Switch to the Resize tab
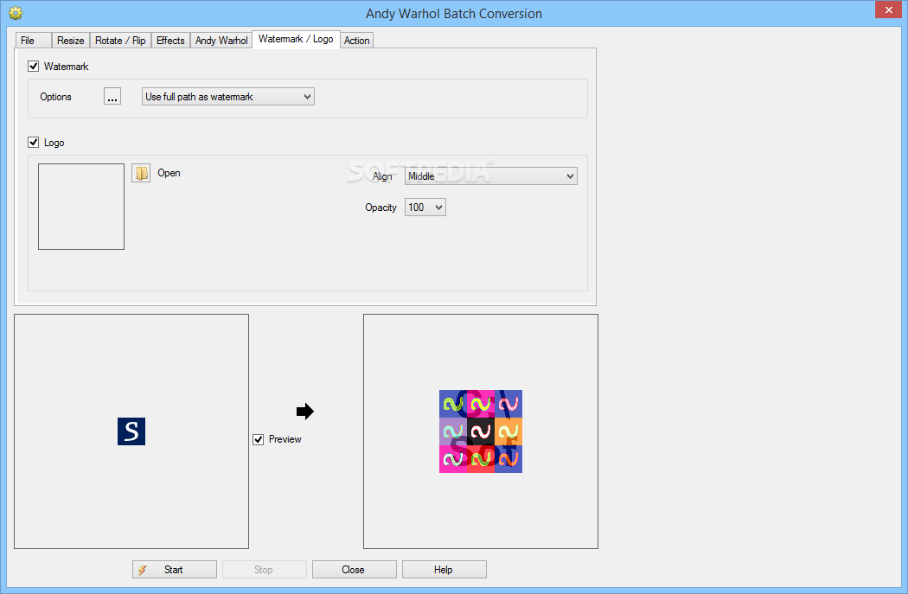This screenshot has width=908, height=594. pyautogui.click(x=71, y=41)
